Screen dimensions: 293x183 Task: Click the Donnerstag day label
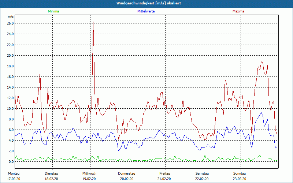pos(126,173)
